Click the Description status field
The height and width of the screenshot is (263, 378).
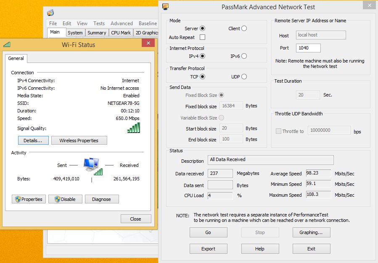(x=271, y=160)
